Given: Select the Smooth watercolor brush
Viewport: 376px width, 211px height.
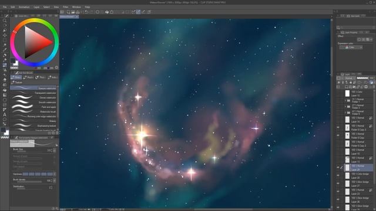Looking at the screenshot, I should tap(33, 102).
